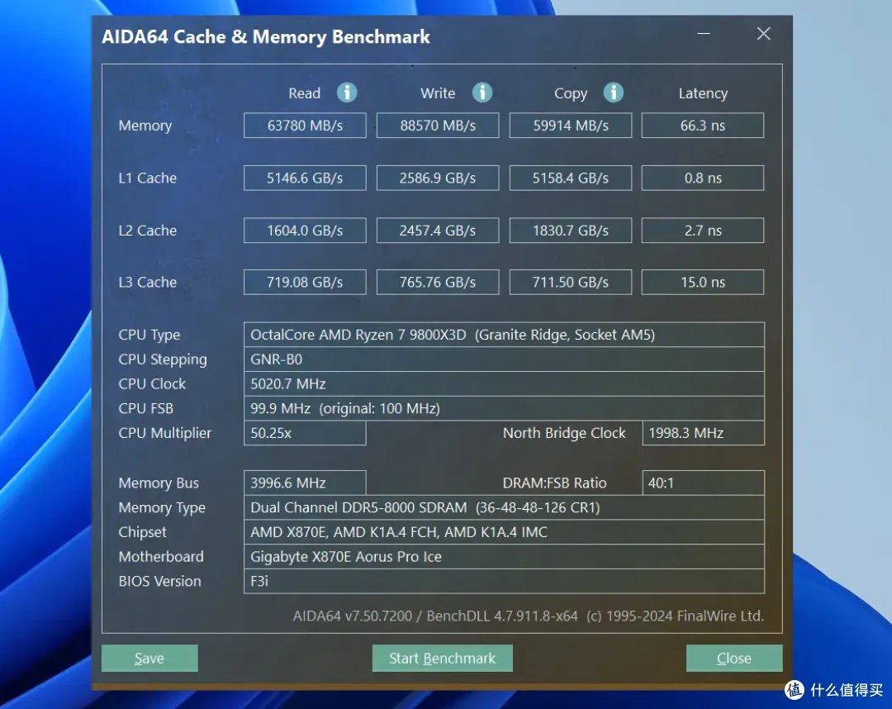Click the Motherboard label

coord(161,556)
